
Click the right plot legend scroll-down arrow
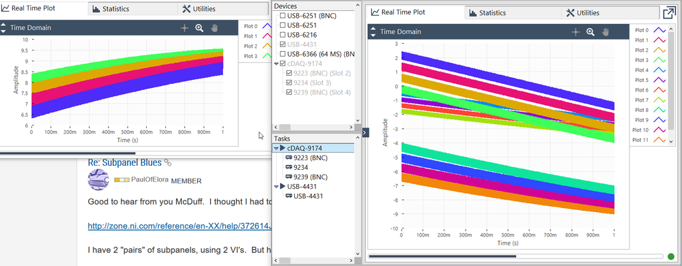coord(670,141)
